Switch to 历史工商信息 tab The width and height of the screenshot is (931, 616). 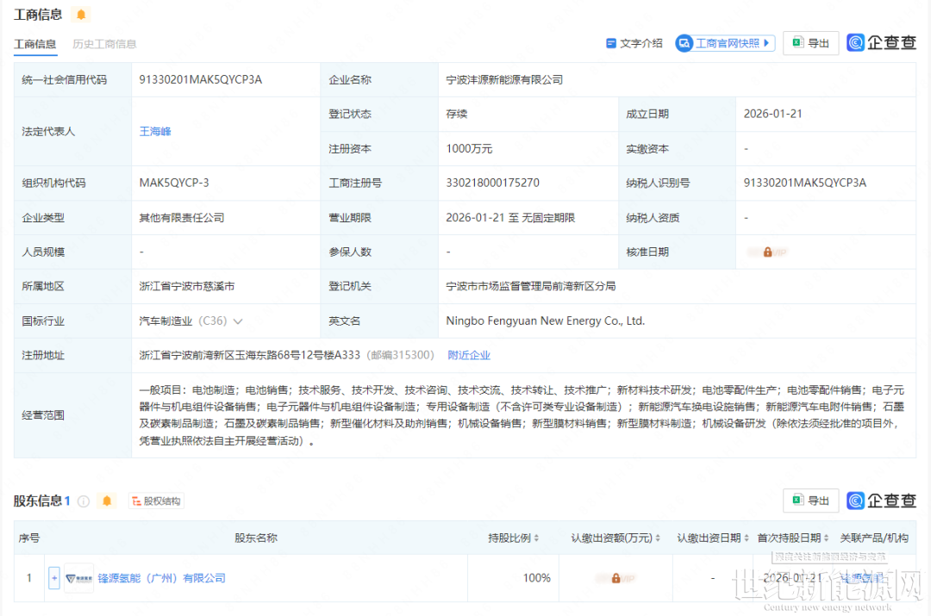point(104,44)
